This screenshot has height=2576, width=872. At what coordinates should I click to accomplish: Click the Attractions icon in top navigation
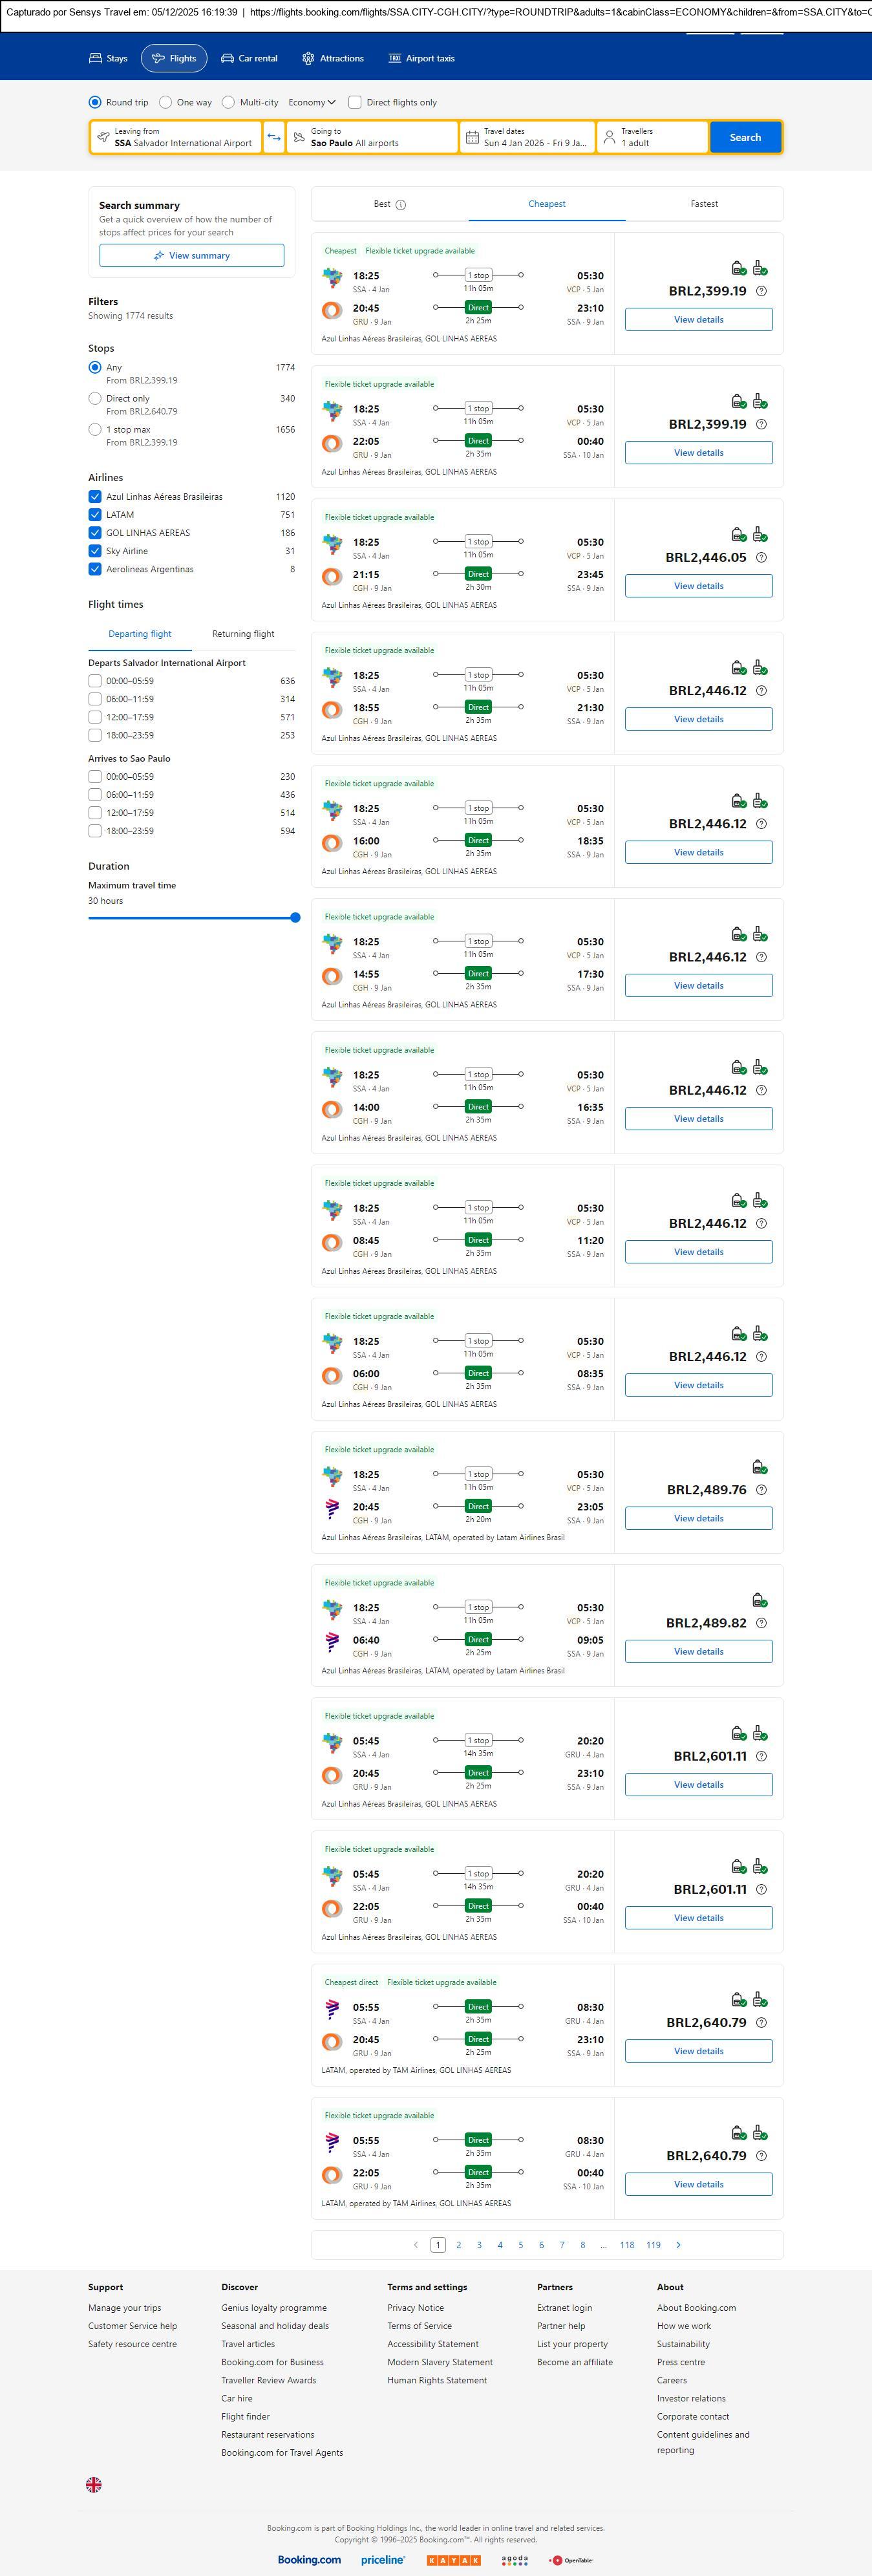click(x=308, y=59)
